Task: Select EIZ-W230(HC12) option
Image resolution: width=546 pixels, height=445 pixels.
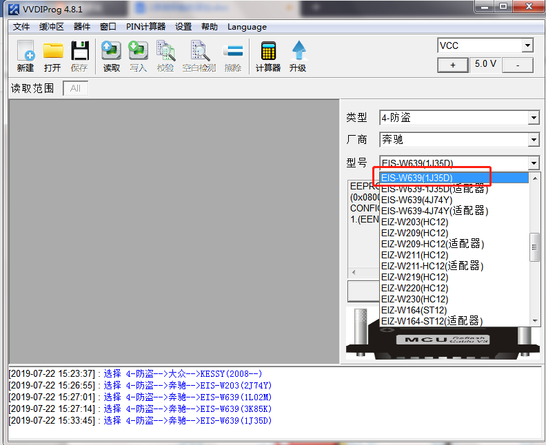Action: click(454, 299)
